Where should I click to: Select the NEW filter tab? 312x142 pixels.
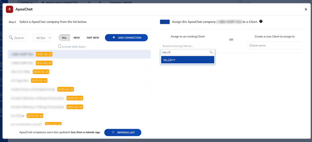[77, 38]
